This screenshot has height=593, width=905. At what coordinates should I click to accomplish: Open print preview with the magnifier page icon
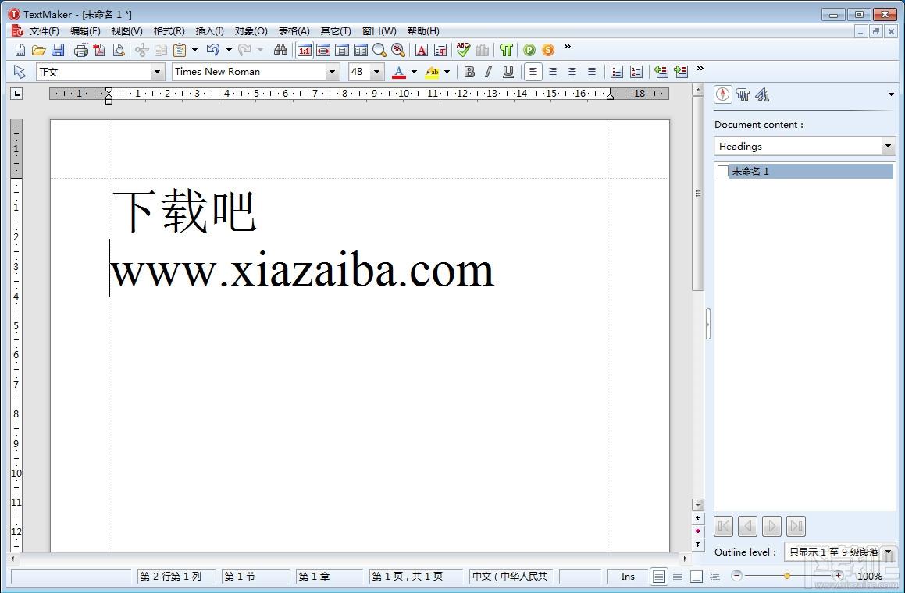coord(119,50)
